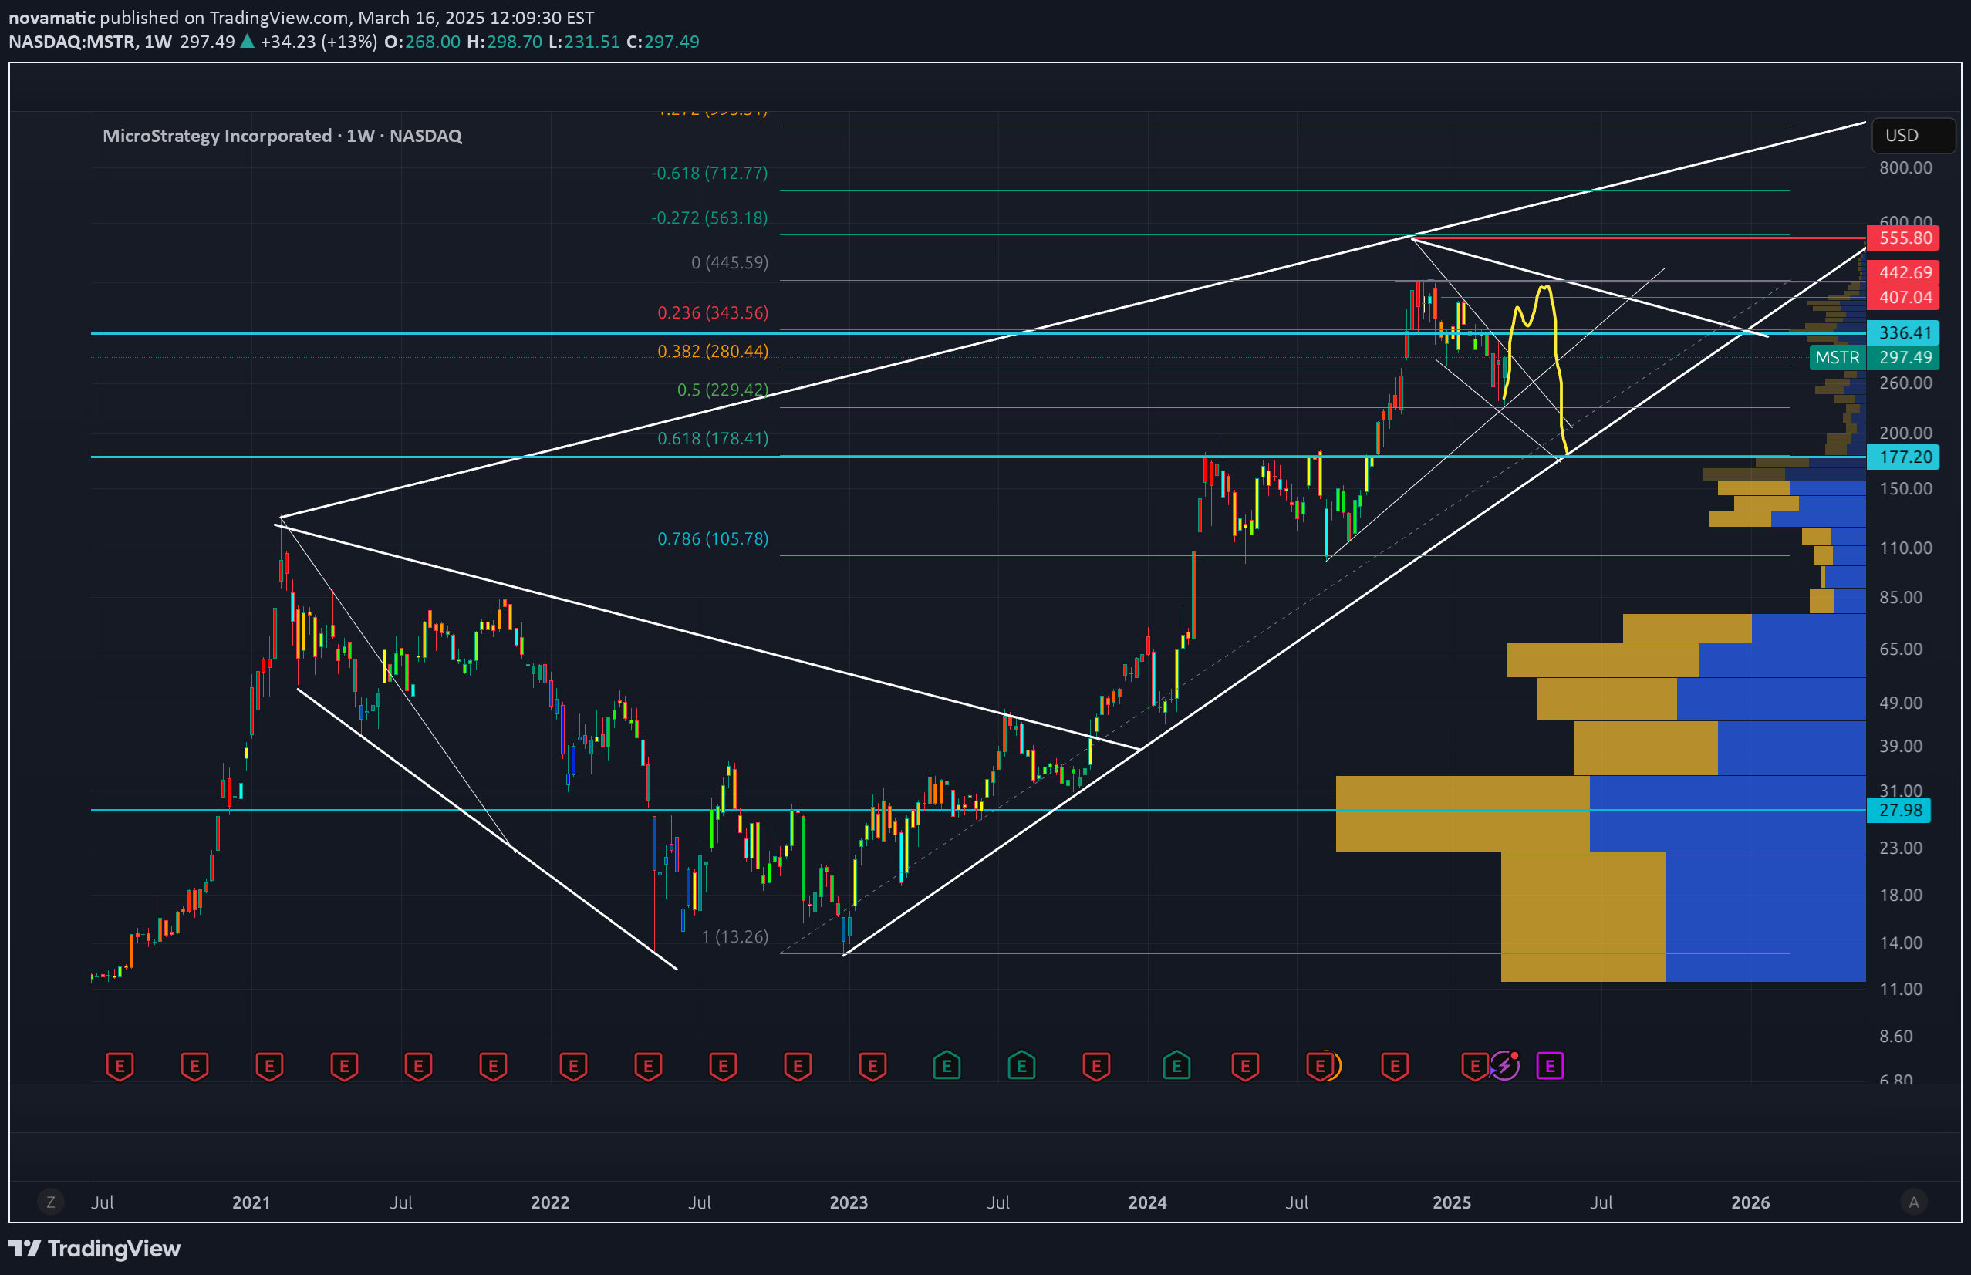Open the earnings marker above the 2021 label
The image size is (1971, 1275).
coord(269,1065)
